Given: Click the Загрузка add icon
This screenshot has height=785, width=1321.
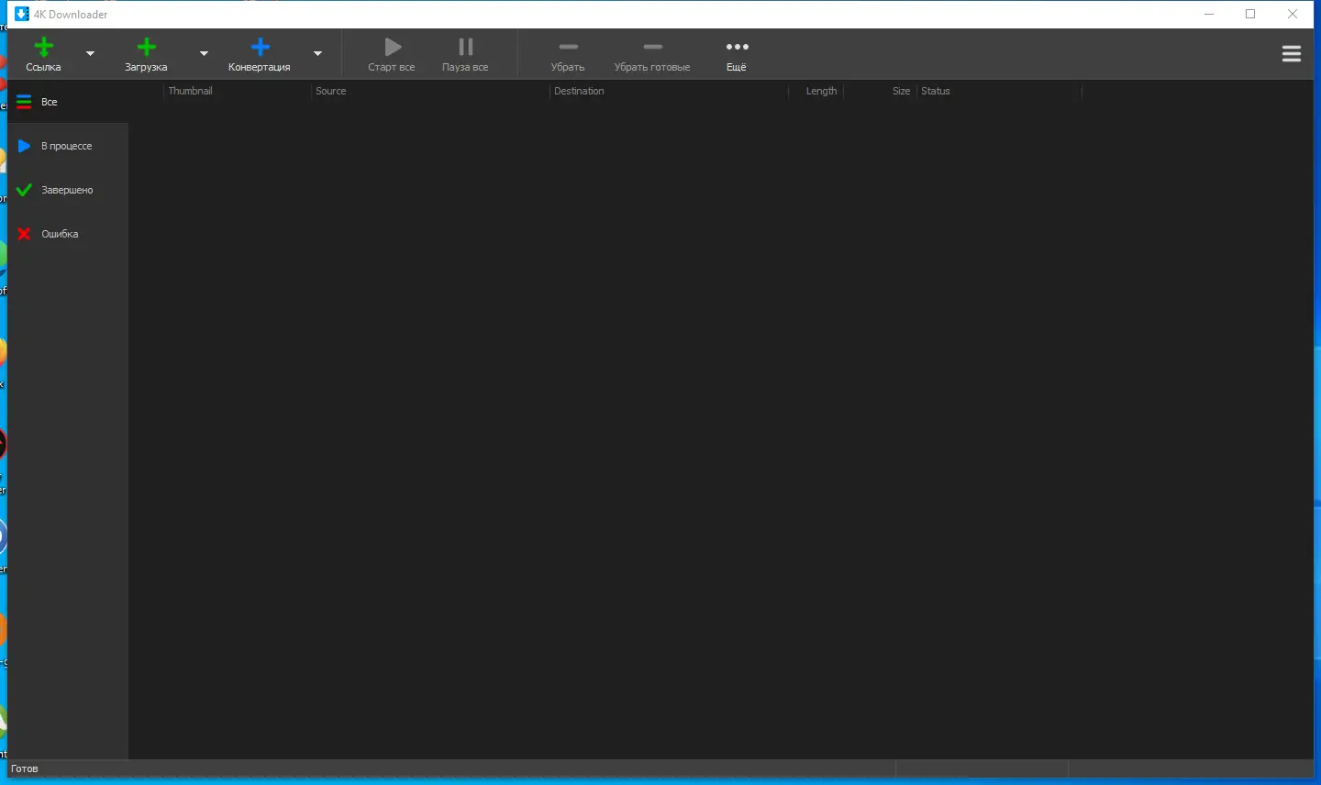Looking at the screenshot, I should pyautogui.click(x=146, y=46).
